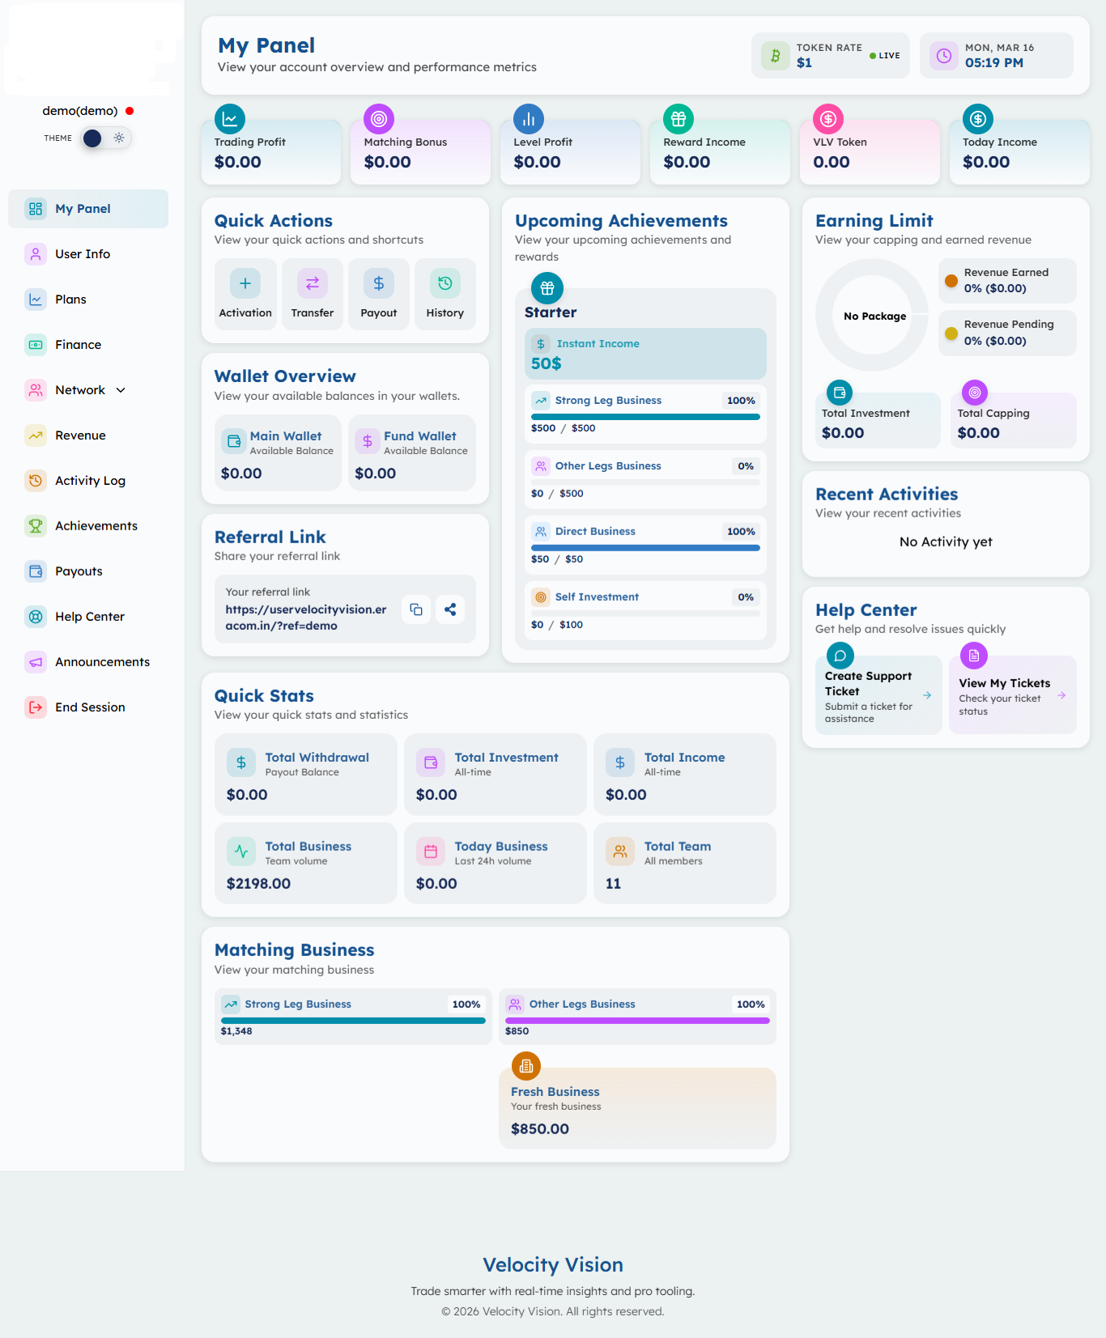
Task: Open the Main Wallet balance card
Action: point(278,453)
